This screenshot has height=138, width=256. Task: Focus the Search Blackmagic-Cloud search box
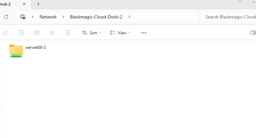point(228,17)
